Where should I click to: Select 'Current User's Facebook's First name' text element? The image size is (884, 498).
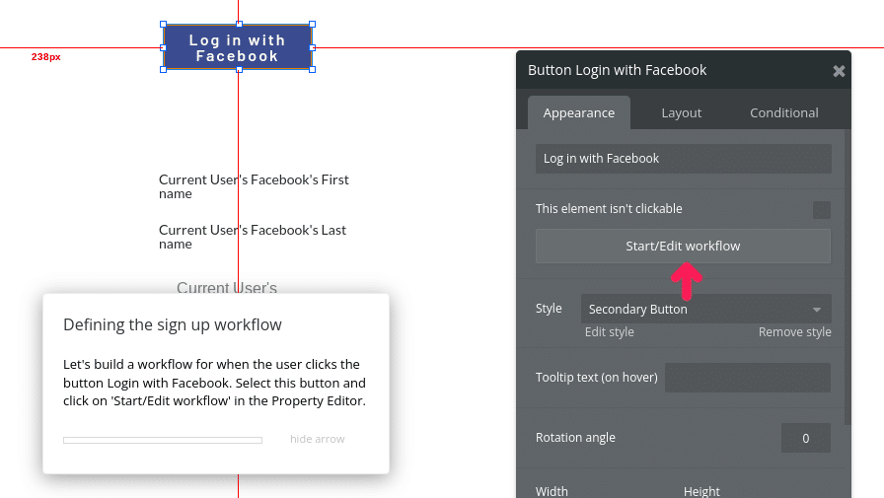(254, 186)
